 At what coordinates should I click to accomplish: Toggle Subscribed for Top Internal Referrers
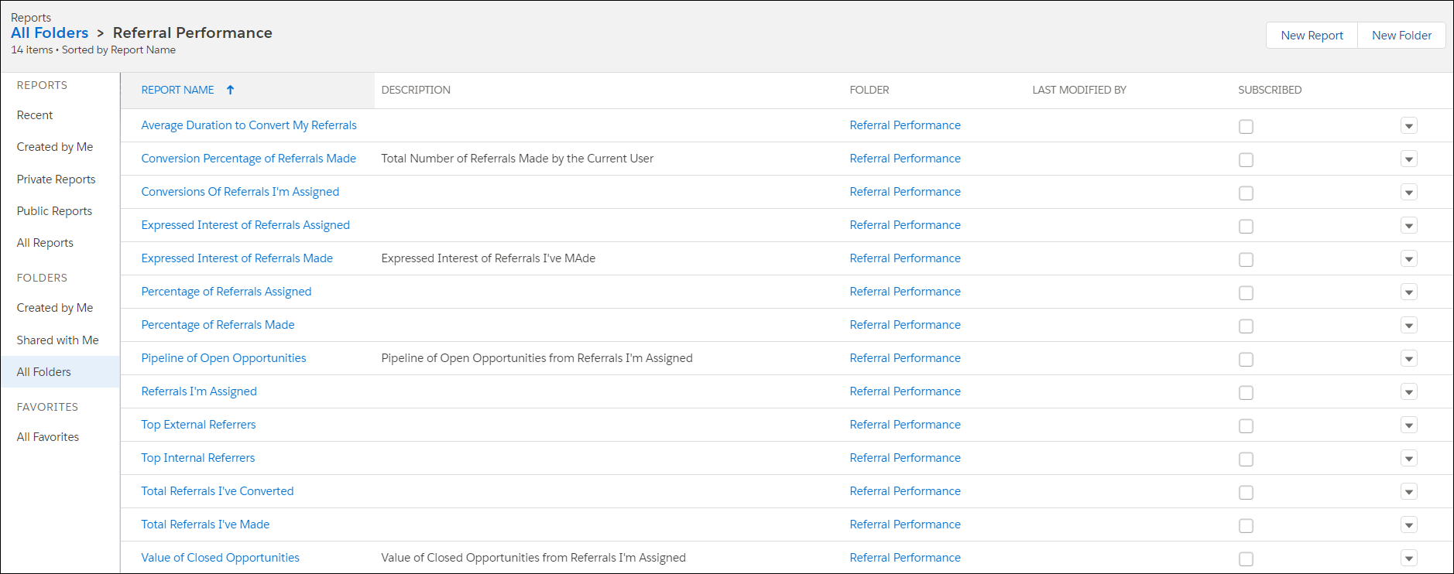pos(1246,460)
